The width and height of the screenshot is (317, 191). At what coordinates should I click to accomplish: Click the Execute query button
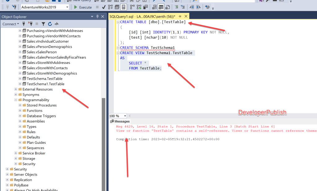coord(83,7)
